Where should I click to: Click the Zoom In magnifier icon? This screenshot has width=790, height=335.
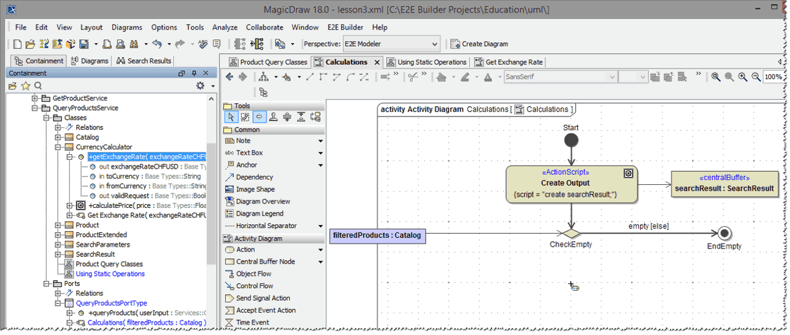742,77
